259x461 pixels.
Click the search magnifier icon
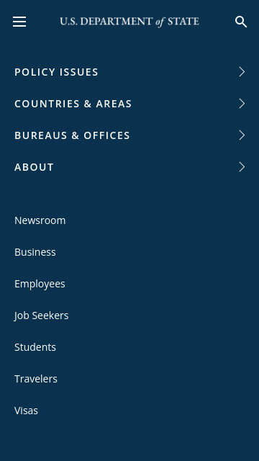click(241, 22)
